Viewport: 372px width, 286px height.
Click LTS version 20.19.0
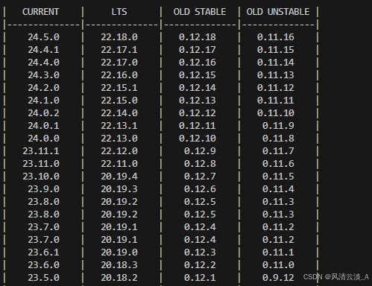(x=119, y=252)
